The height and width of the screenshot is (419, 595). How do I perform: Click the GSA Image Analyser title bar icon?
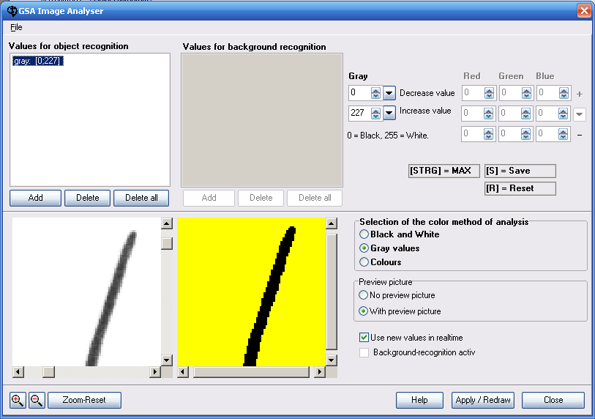[12, 11]
